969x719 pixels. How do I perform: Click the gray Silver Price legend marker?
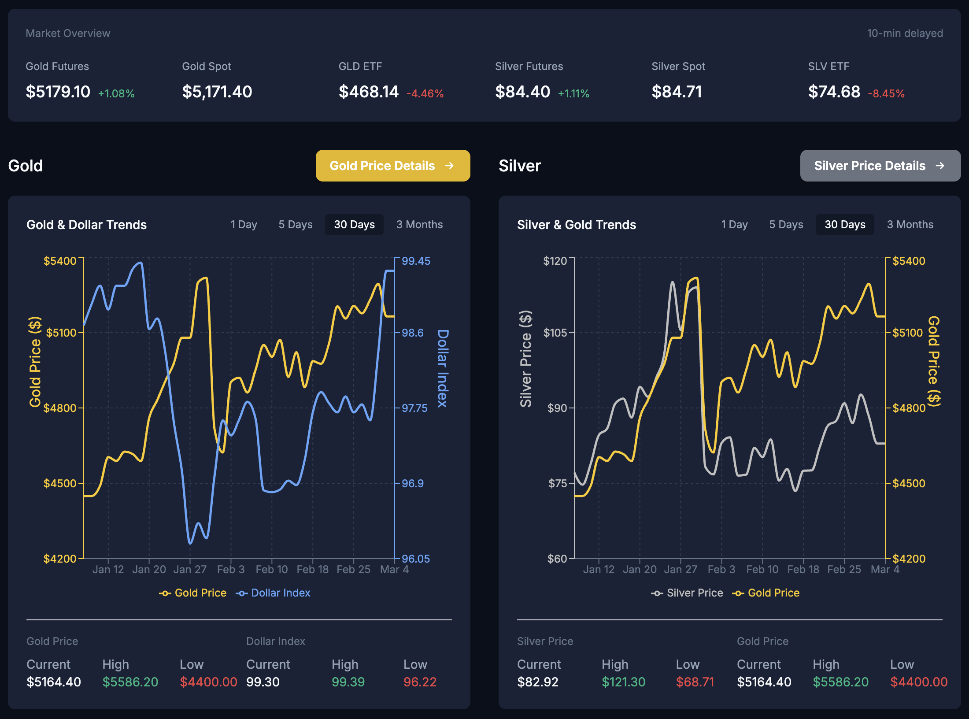coord(657,593)
